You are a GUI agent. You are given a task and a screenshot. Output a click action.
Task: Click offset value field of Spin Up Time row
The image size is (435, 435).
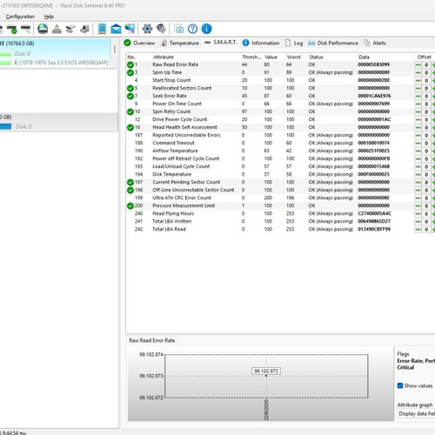[426, 73]
